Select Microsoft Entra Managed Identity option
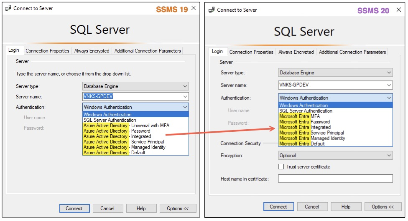 tap(335, 138)
